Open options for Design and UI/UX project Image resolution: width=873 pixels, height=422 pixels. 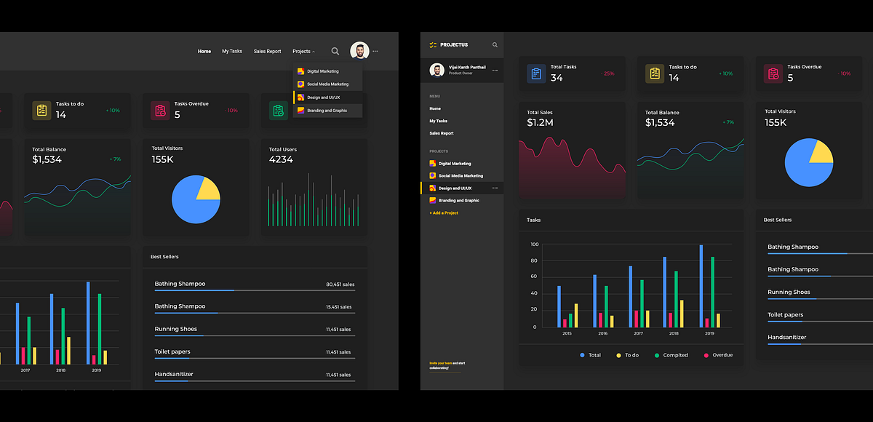click(493, 188)
